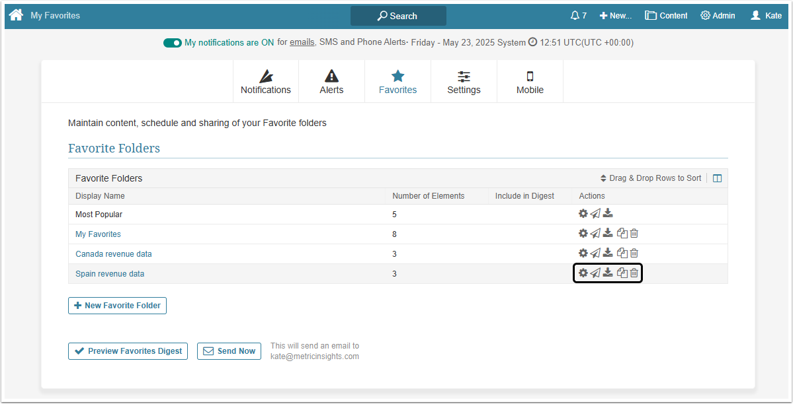Turn off the notifications toggle switch

[173, 43]
